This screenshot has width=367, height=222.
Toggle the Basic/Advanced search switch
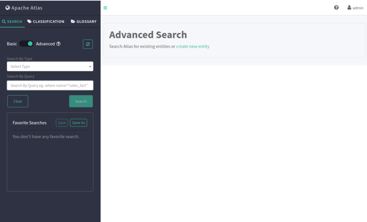26,44
